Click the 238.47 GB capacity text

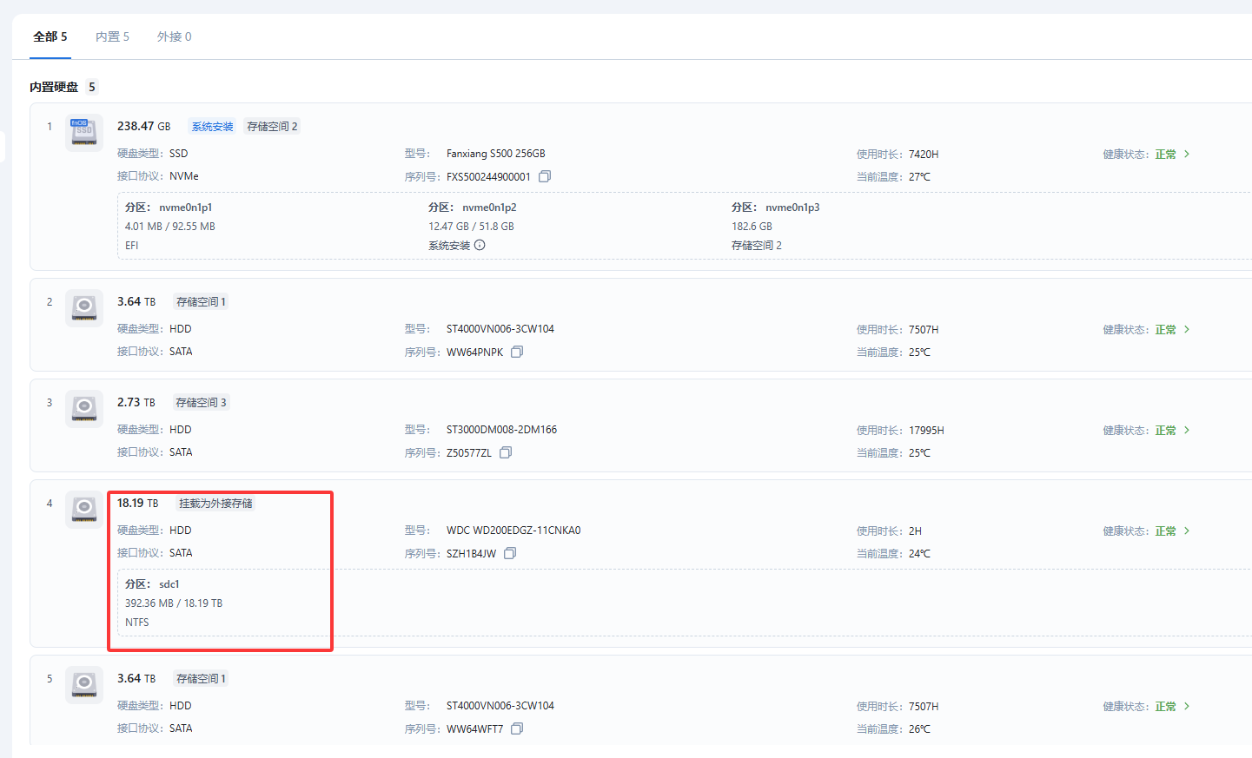tap(144, 127)
